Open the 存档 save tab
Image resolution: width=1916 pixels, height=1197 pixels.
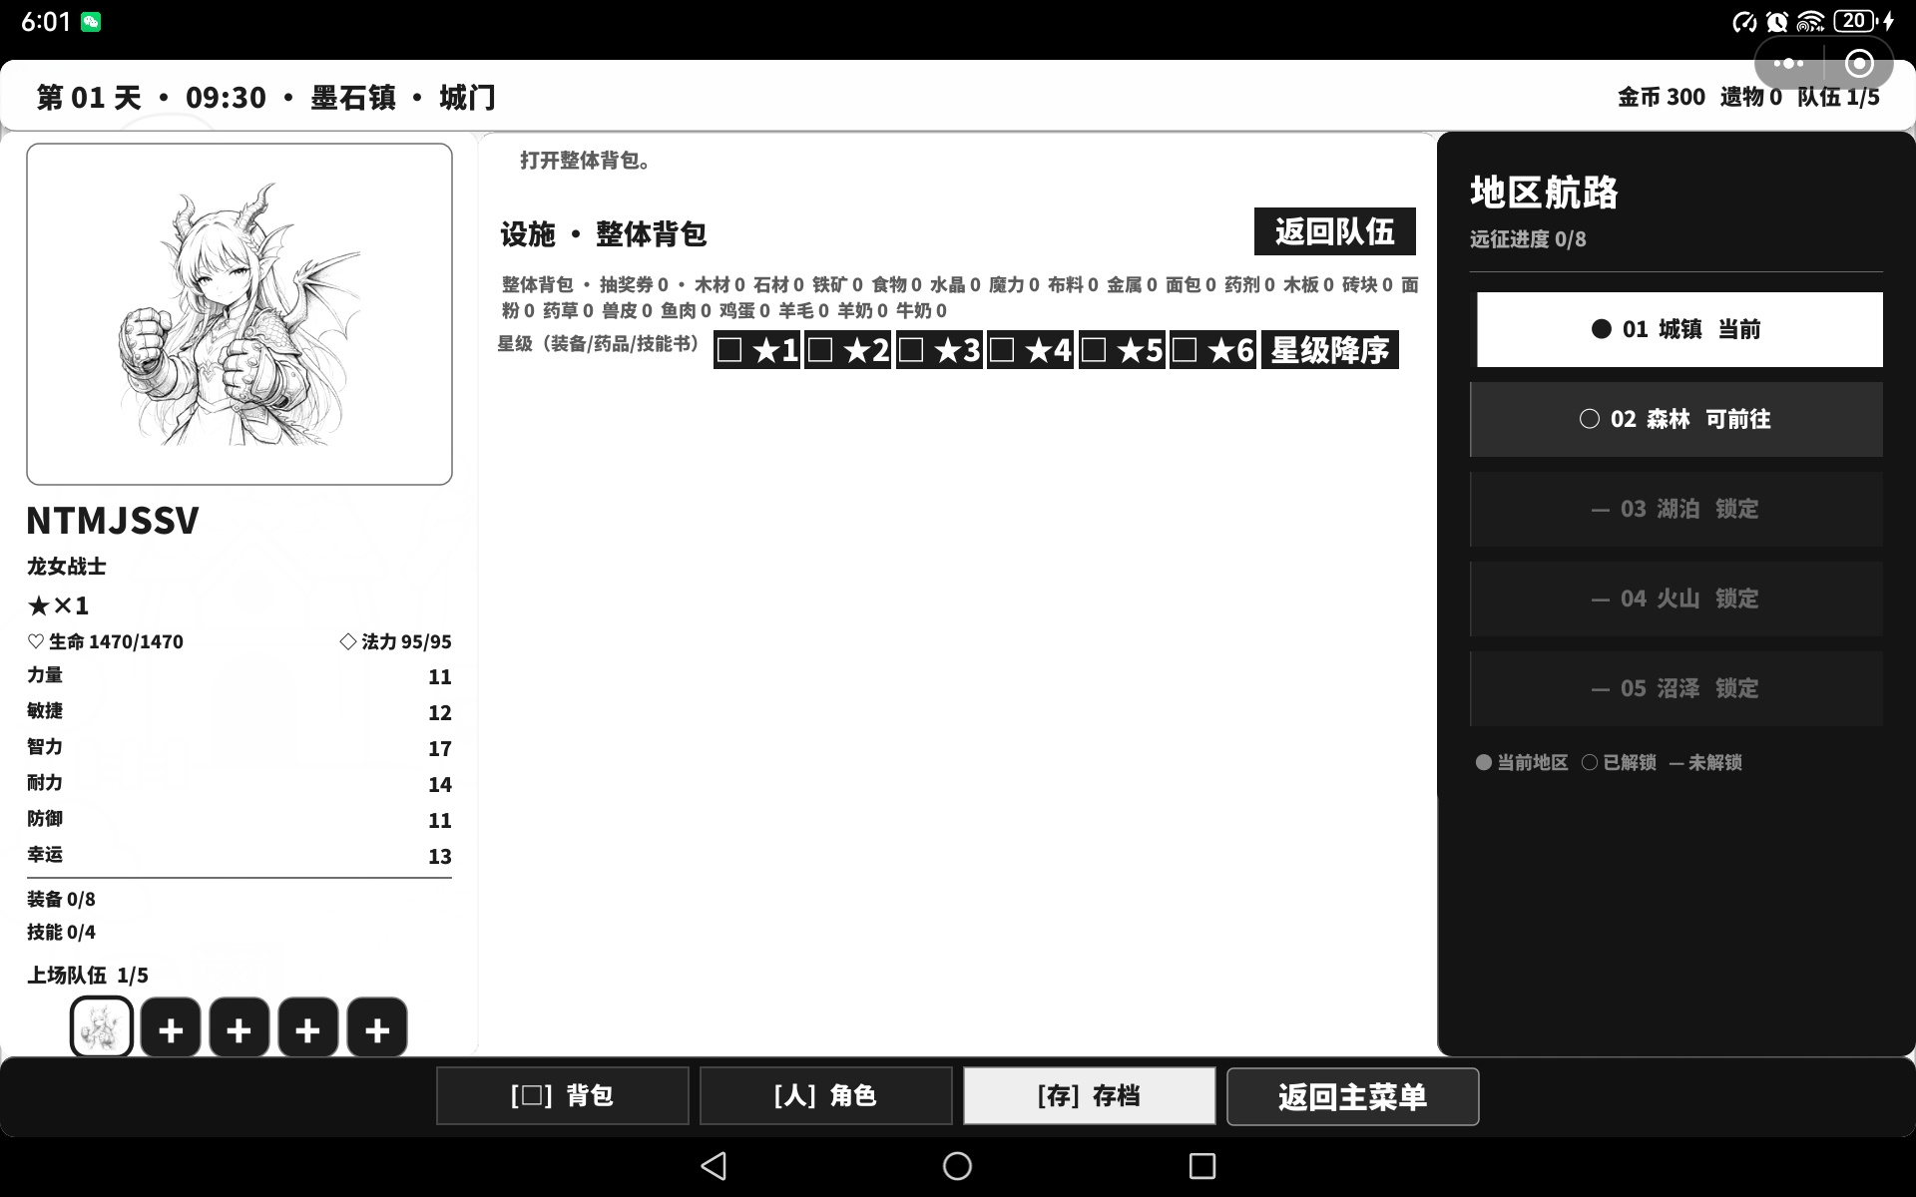pos(1090,1096)
